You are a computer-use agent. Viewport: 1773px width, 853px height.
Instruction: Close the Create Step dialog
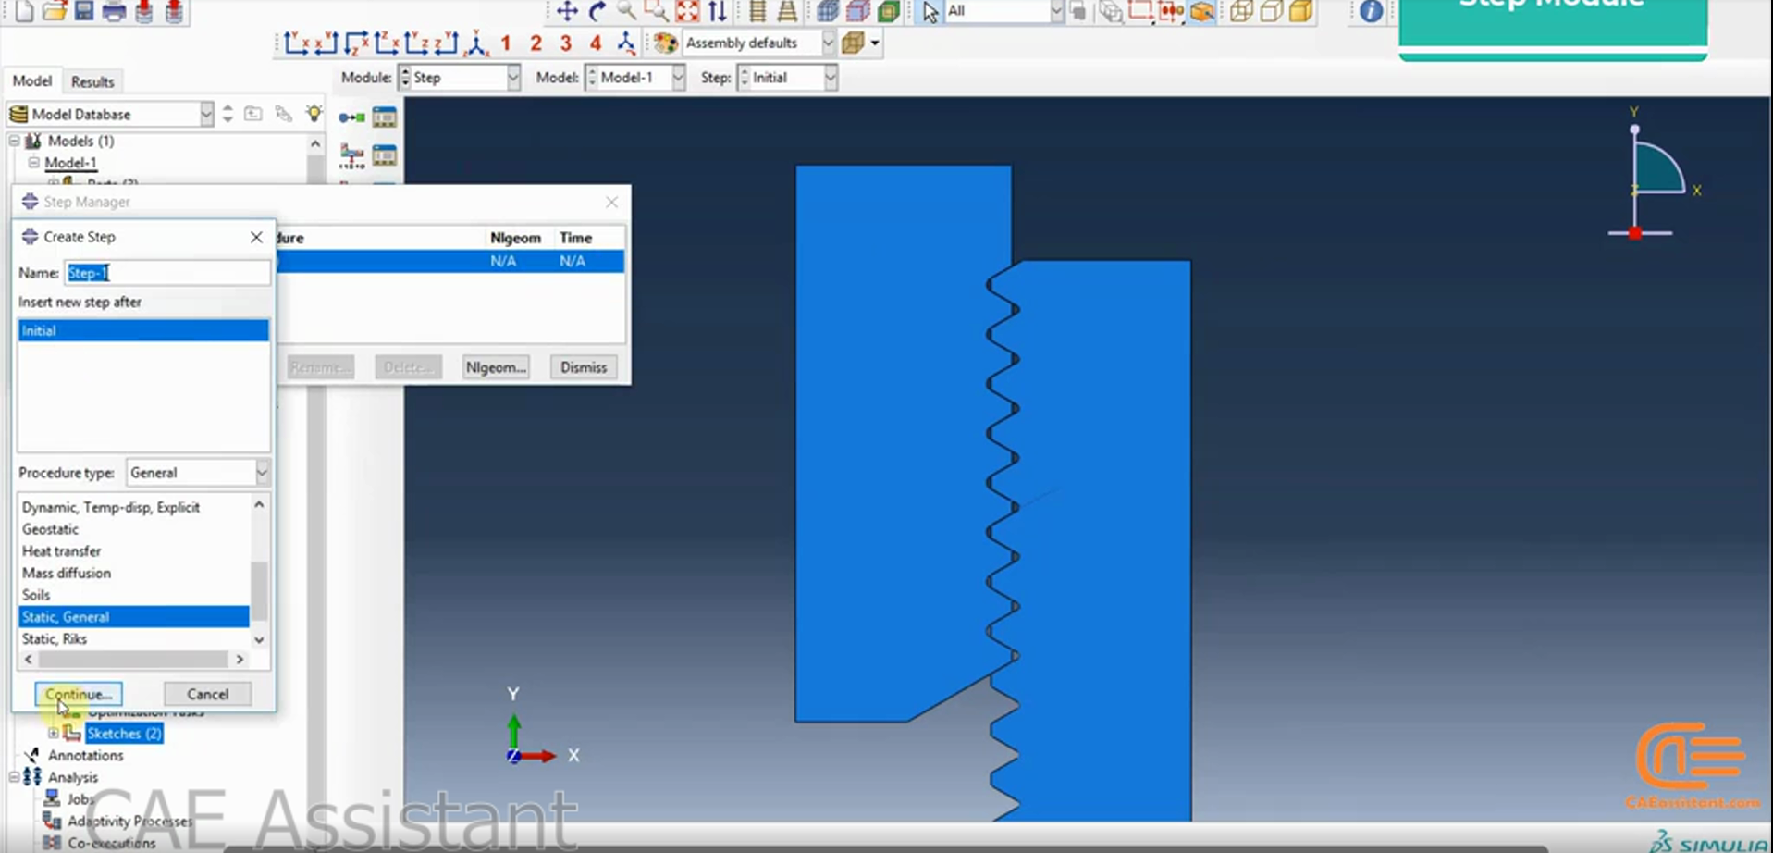(256, 237)
